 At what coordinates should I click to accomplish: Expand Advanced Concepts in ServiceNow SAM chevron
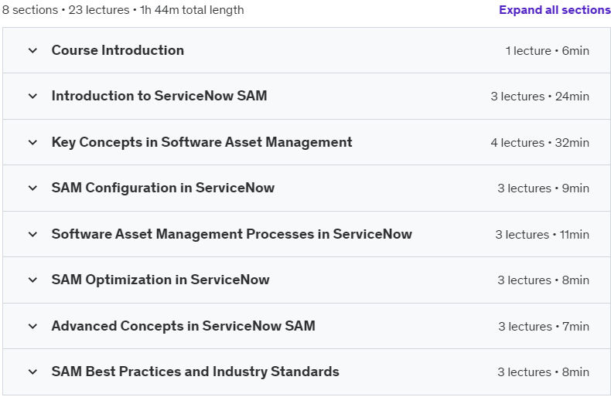click(x=32, y=326)
